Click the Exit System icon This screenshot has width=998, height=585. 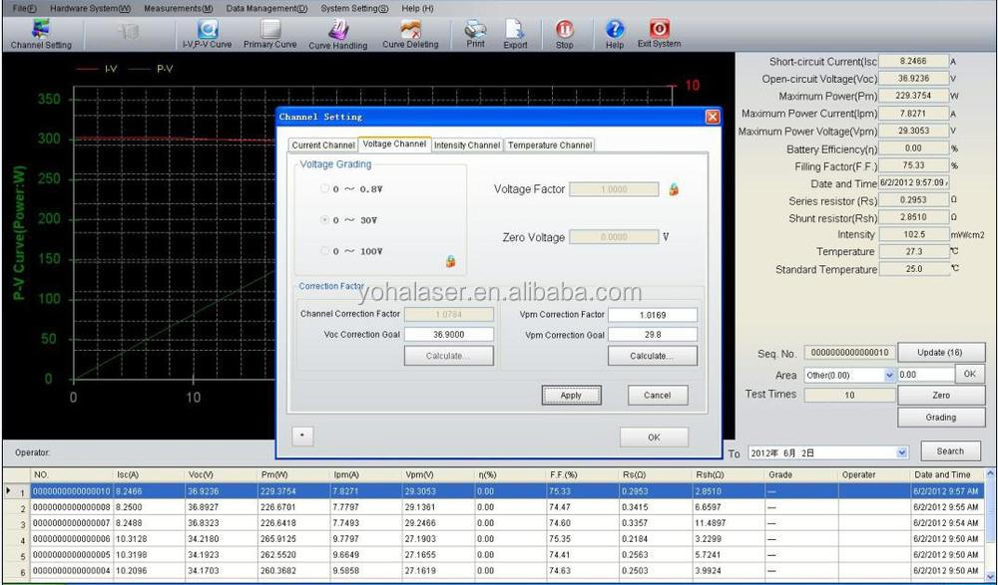659,34
